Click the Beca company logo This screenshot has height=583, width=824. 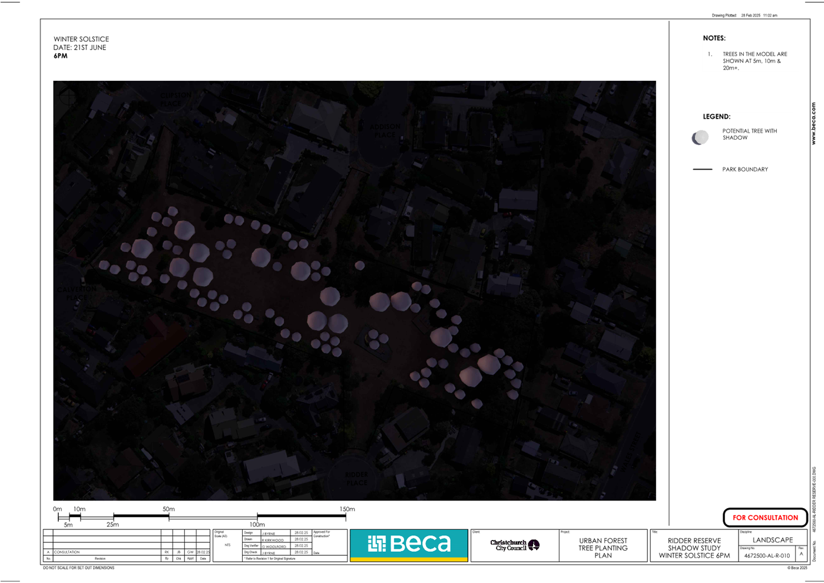pyautogui.click(x=408, y=542)
